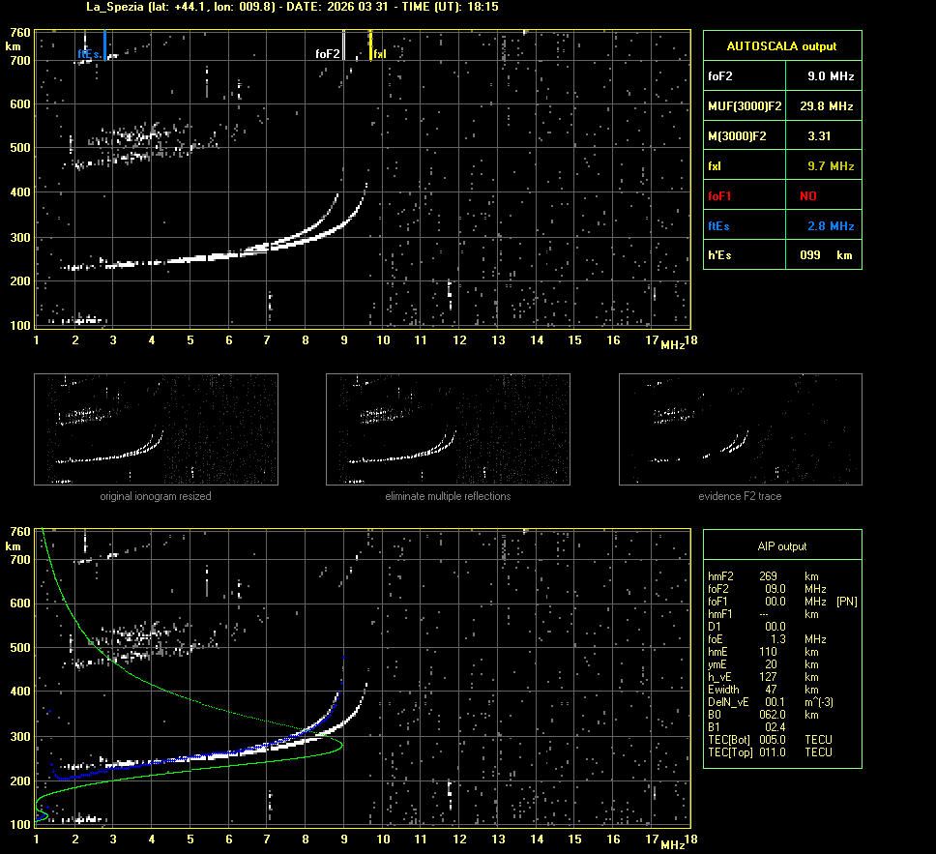Click the red foF1 NO value
Screen dimensions: 936x854
click(807, 195)
